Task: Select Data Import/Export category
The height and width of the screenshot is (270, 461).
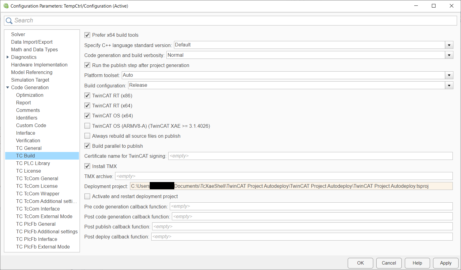Action: [x=32, y=42]
